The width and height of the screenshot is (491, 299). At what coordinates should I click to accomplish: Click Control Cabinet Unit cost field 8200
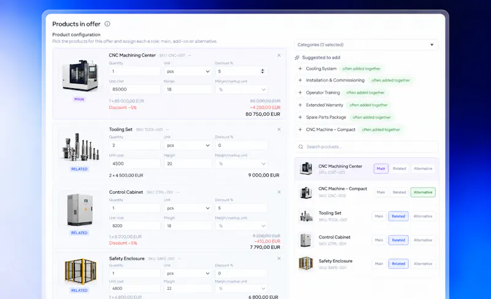click(x=134, y=226)
